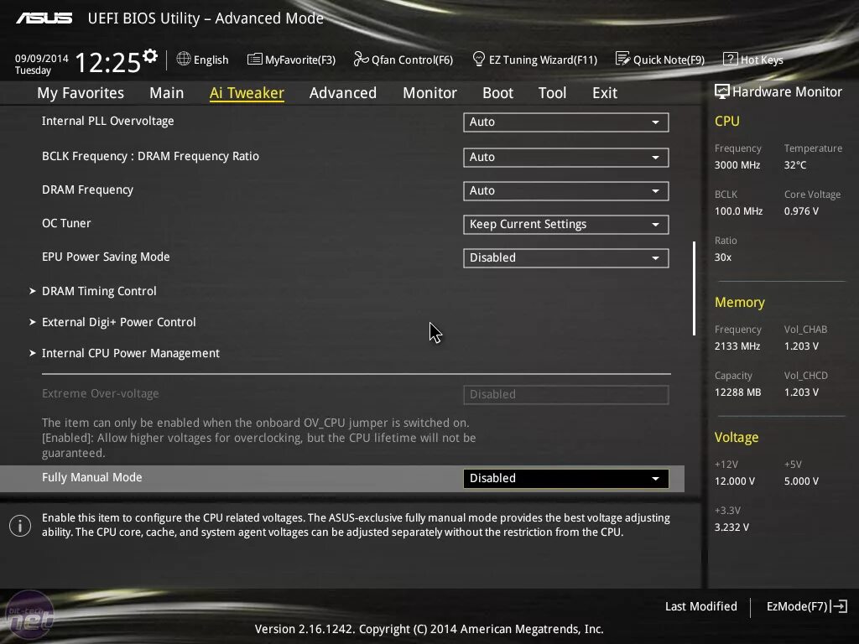This screenshot has width=859, height=644.
Task: Expand DRAM Timing Control
Action: (99, 291)
